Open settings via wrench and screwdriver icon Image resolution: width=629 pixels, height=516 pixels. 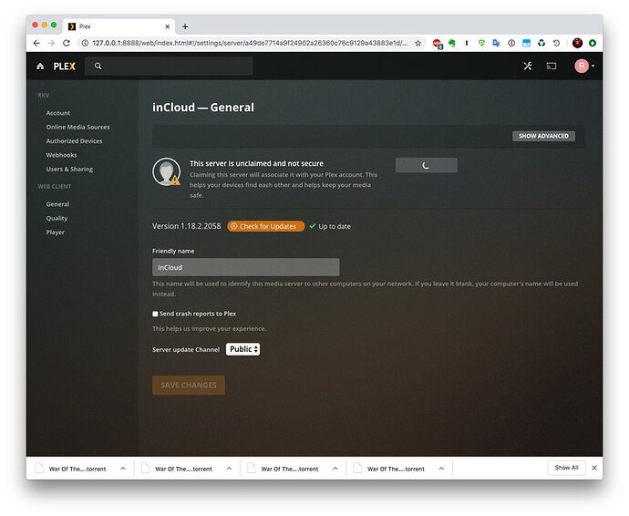tap(528, 66)
